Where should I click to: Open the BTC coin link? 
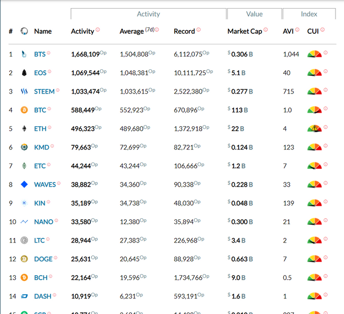[x=40, y=110]
